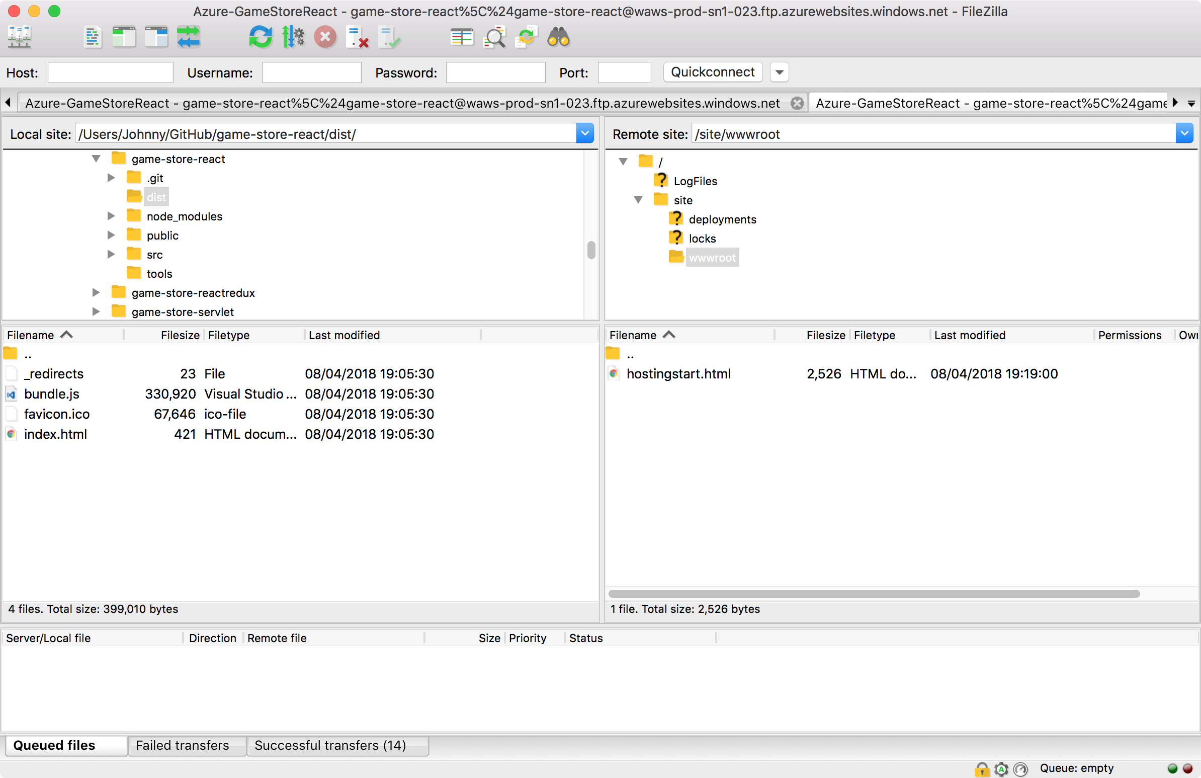The height and width of the screenshot is (778, 1201).
Task: Sort local files by Filesize column
Action: pyautogui.click(x=180, y=335)
